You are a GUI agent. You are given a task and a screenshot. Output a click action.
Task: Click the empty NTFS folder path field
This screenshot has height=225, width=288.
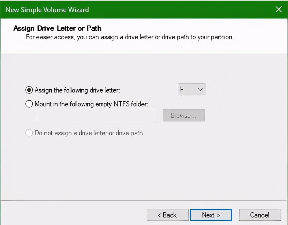click(x=96, y=115)
